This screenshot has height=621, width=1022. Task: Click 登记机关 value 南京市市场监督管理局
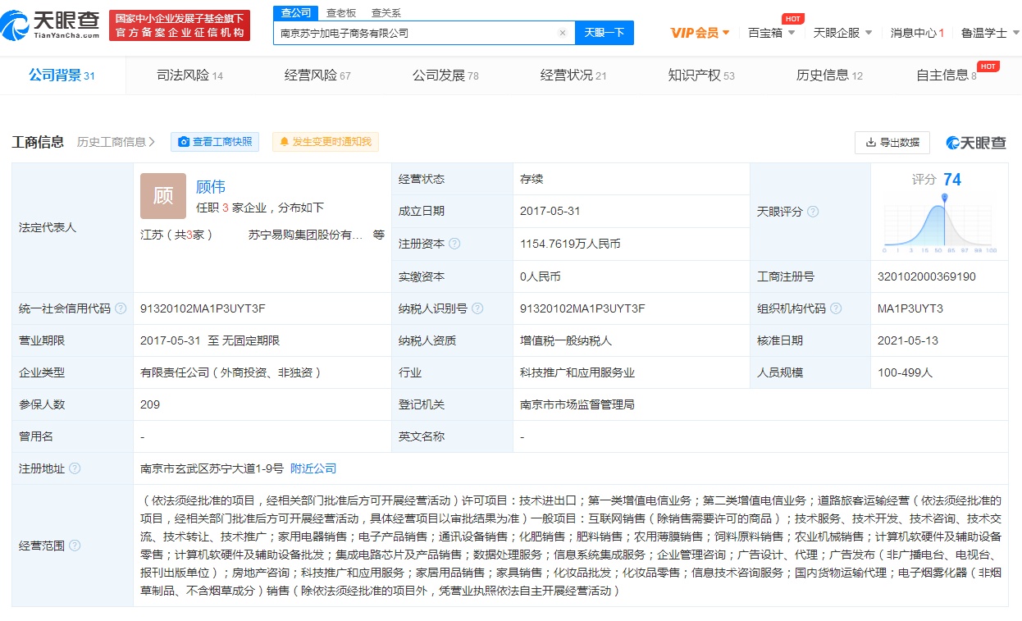pyautogui.click(x=577, y=404)
